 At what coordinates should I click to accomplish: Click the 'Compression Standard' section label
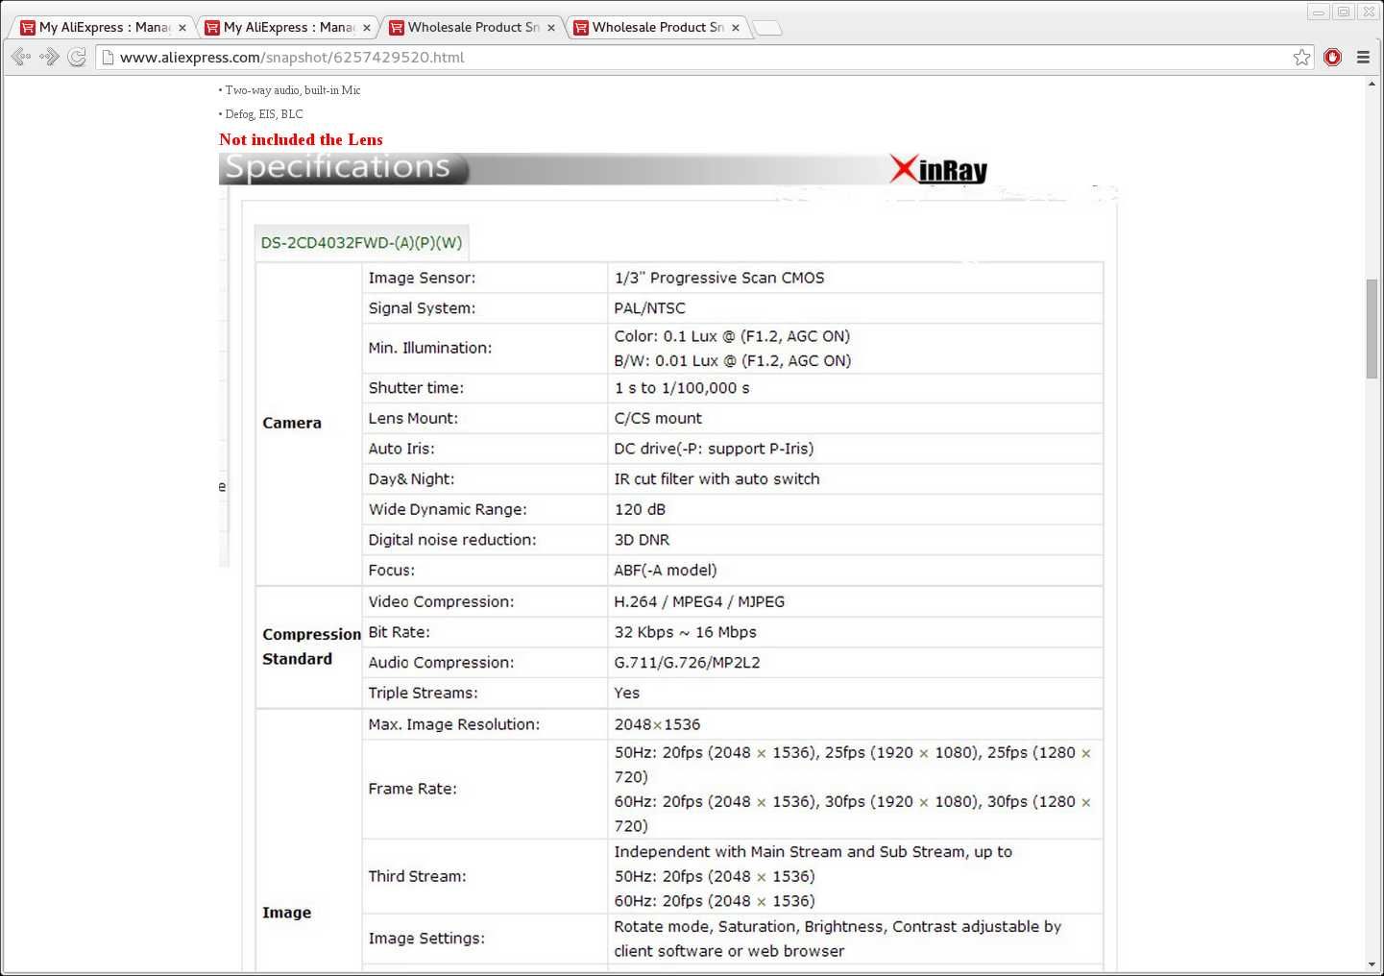coord(311,647)
